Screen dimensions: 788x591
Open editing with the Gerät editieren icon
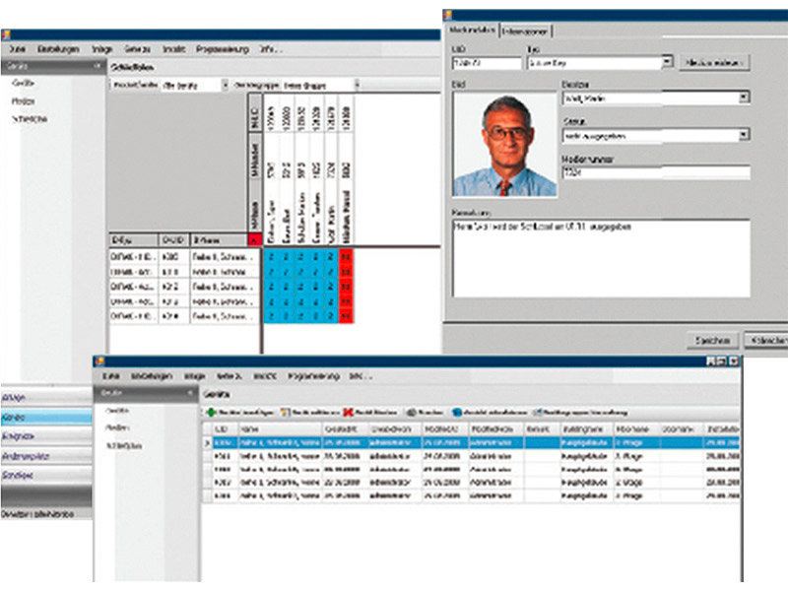[286, 411]
